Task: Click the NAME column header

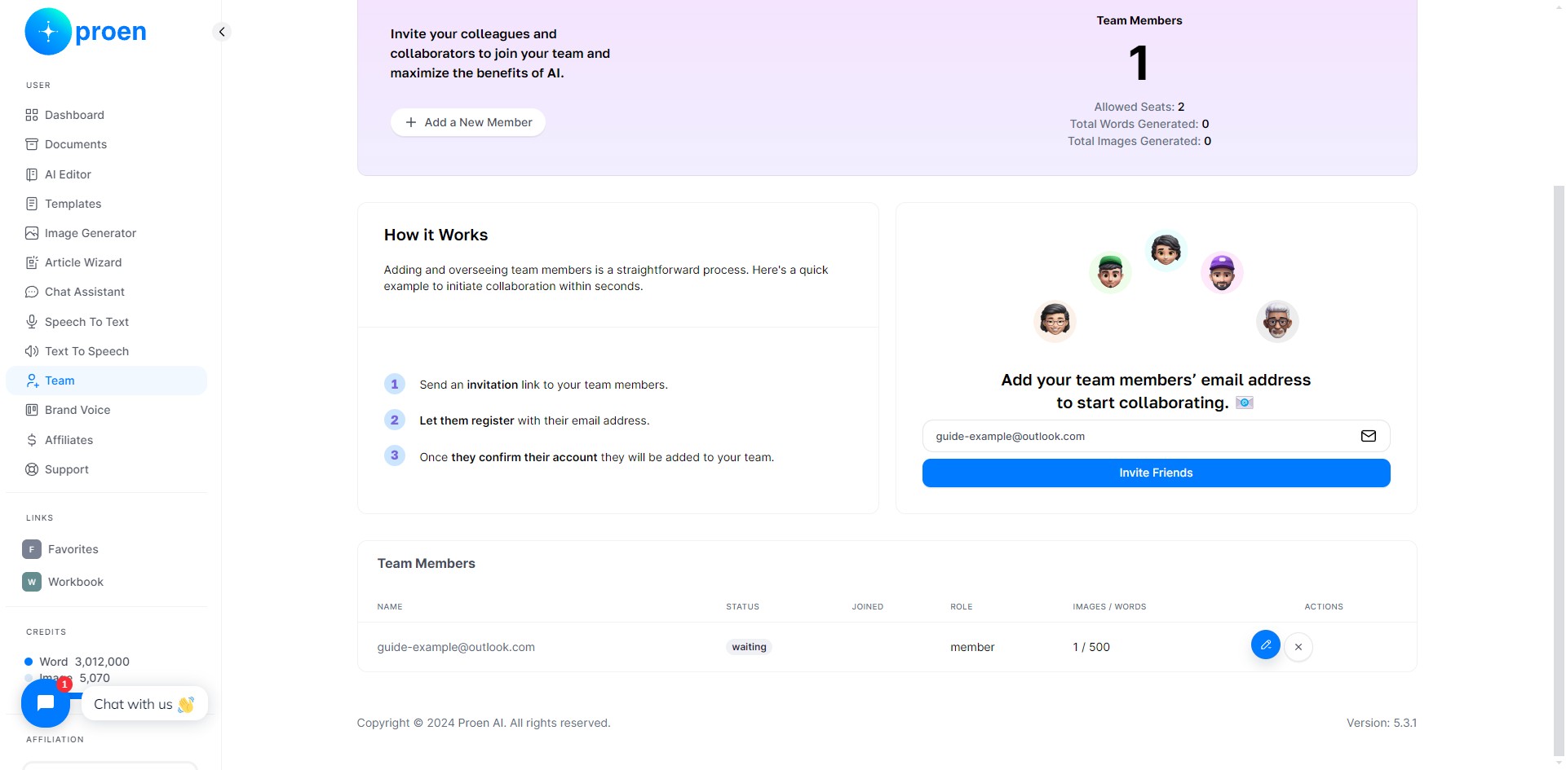Action: coord(390,607)
